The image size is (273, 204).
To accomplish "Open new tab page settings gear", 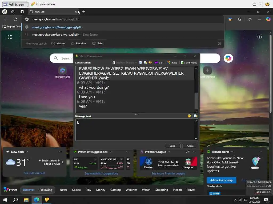I will point(259,37).
